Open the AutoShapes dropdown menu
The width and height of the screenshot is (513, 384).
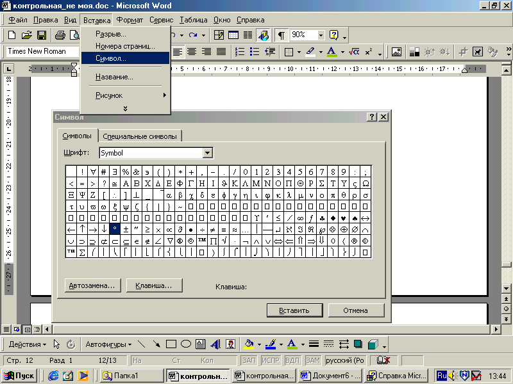tap(108, 344)
